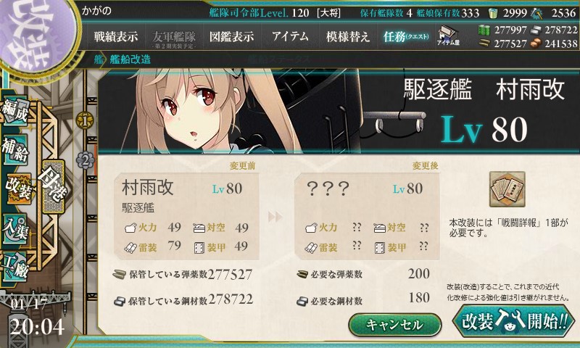Go to 入渠 docking icon
The width and height of the screenshot is (580, 348).
(15, 228)
